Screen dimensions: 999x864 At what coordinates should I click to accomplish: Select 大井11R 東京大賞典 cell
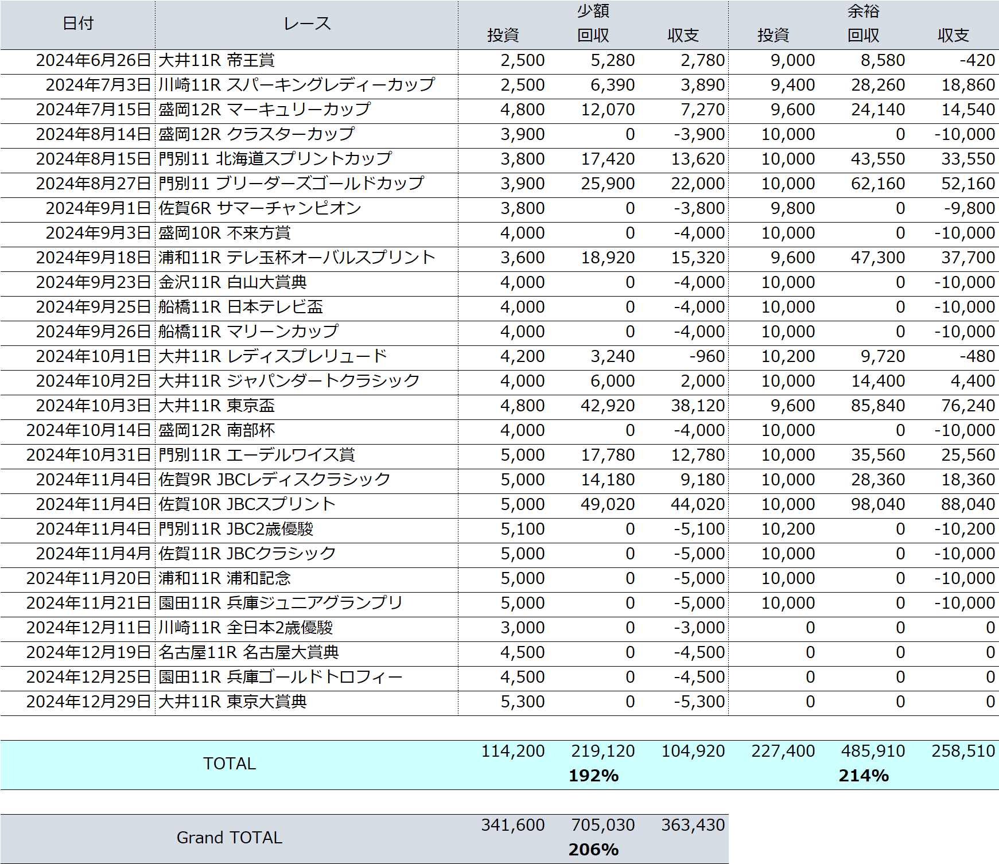[x=232, y=702]
